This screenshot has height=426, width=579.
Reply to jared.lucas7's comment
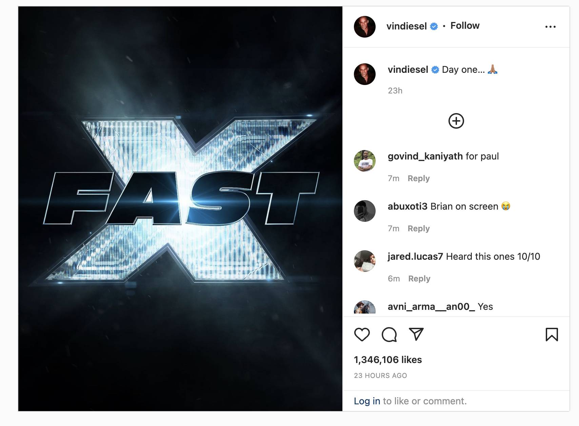click(419, 279)
